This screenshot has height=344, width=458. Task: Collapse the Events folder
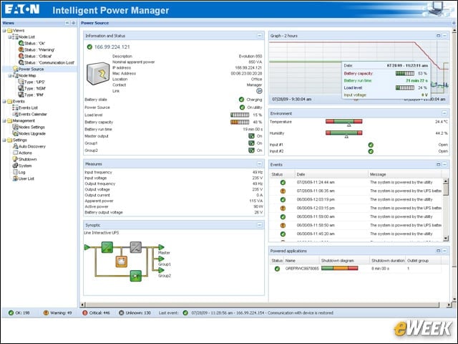(x=4, y=101)
